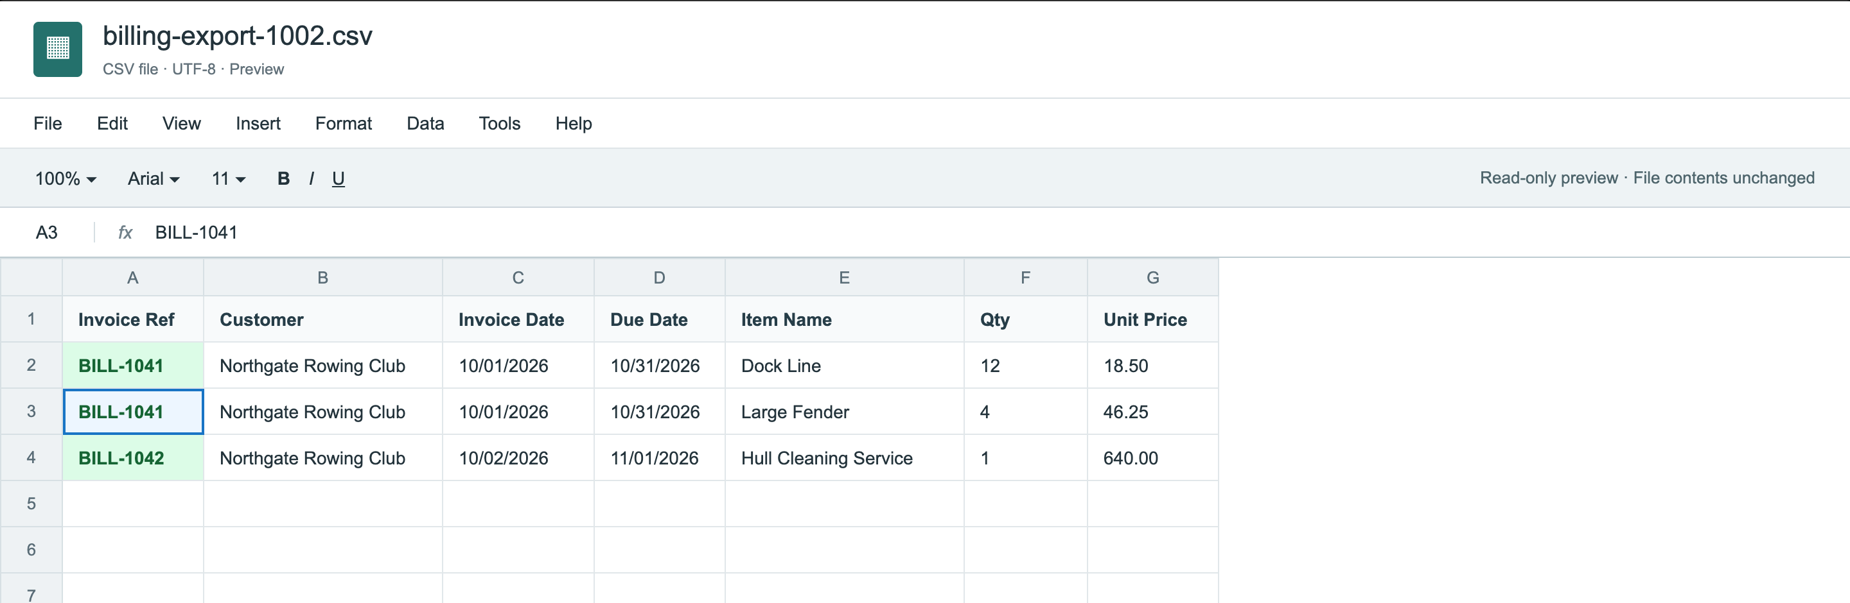Select column G header
Image resolution: width=1850 pixels, height=603 pixels.
click(1152, 278)
